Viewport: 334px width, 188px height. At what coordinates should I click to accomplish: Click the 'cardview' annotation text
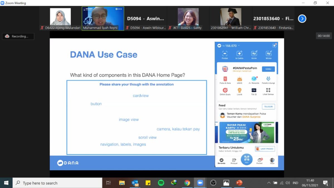tap(141, 96)
